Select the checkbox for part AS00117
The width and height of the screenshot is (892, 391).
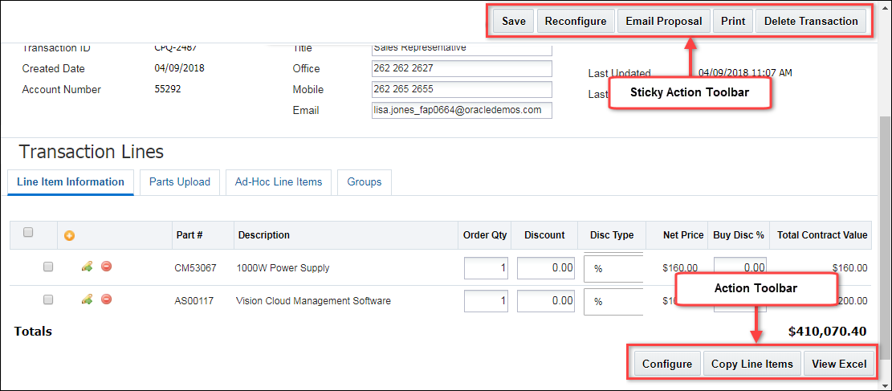(48, 299)
